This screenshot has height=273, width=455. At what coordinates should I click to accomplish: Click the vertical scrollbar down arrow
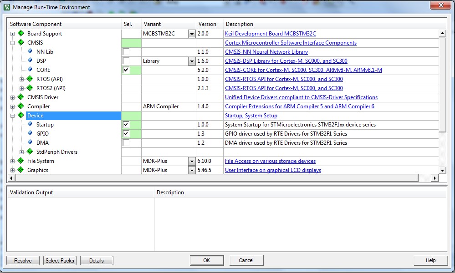[x=442, y=171]
